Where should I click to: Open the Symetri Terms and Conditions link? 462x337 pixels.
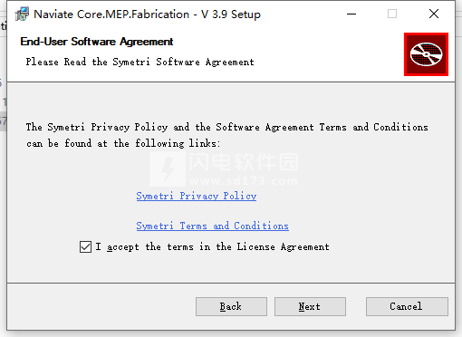pos(212,226)
